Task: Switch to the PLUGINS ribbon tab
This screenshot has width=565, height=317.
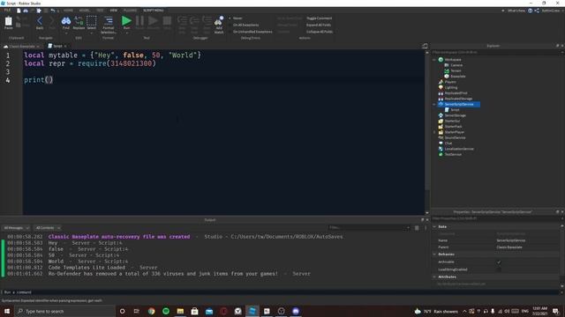Action: click(130, 11)
